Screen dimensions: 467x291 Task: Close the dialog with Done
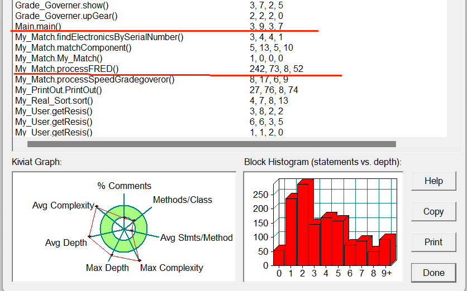(433, 273)
